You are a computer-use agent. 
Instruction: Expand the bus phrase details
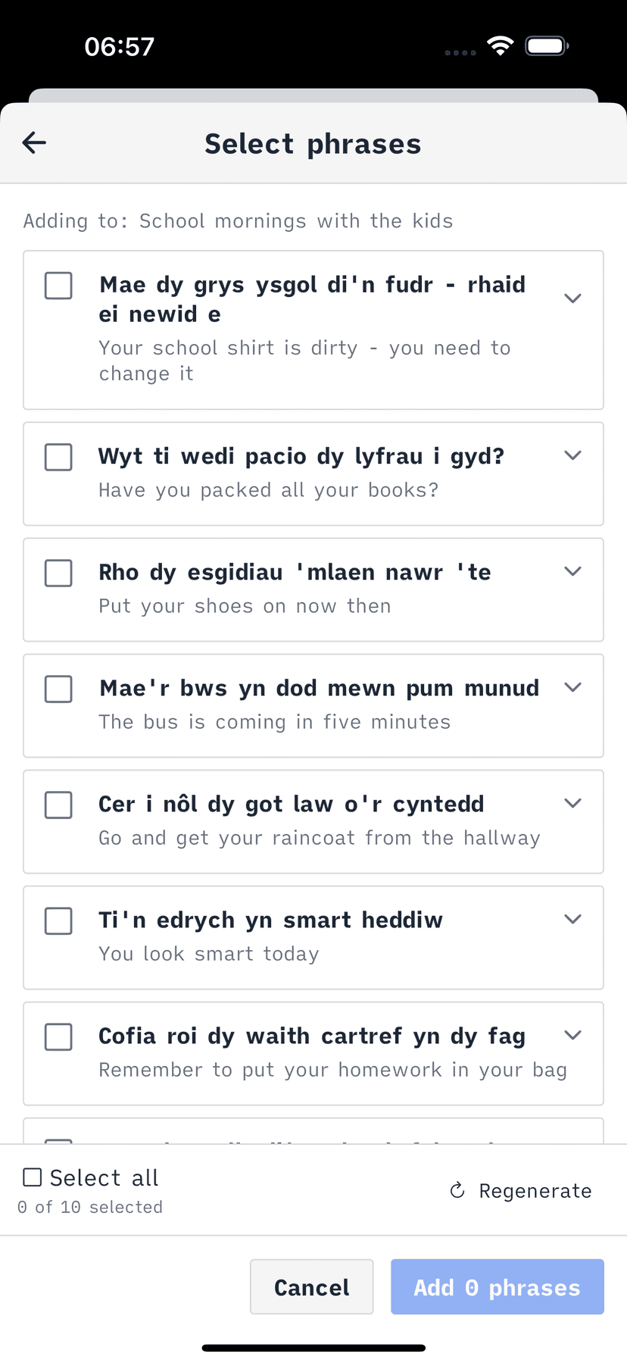[x=573, y=687]
